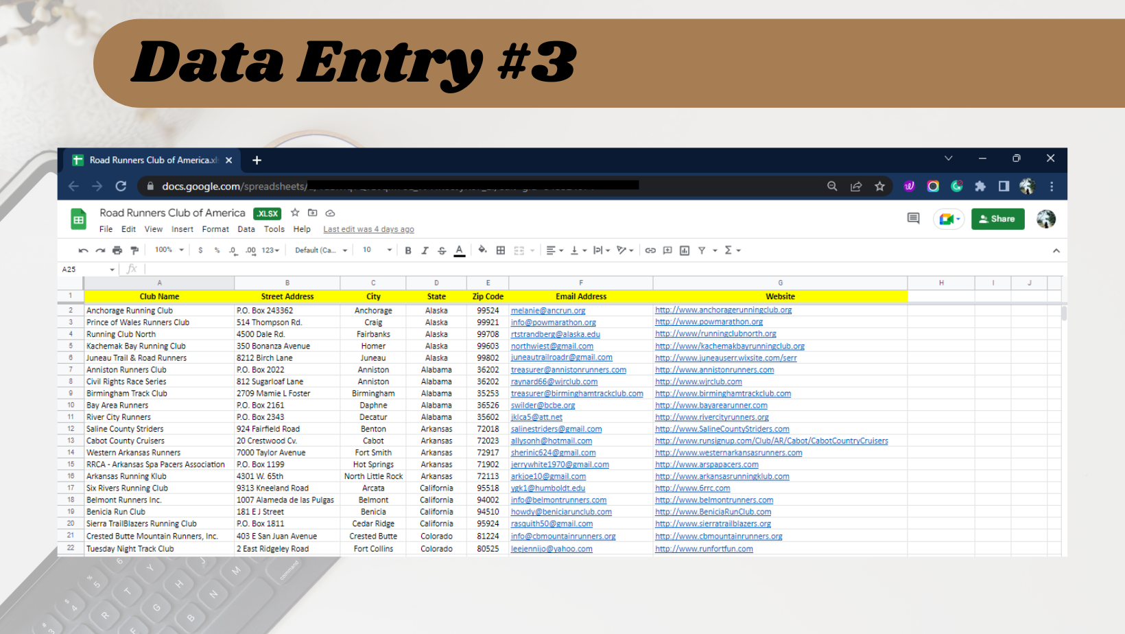Viewport: 1125px width, 634px height.
Task: Toggle strikethrough formatting
Action: pyautogui.click(x=442, y=250)
